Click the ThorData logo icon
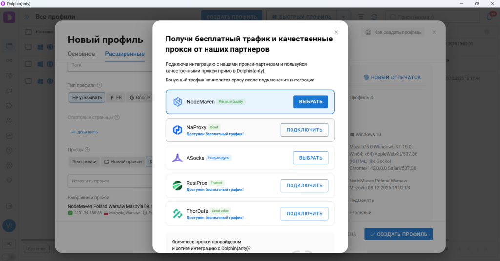 coord(177,214)
